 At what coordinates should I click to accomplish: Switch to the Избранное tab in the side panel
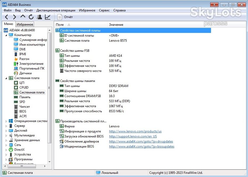tap(25, 24)
